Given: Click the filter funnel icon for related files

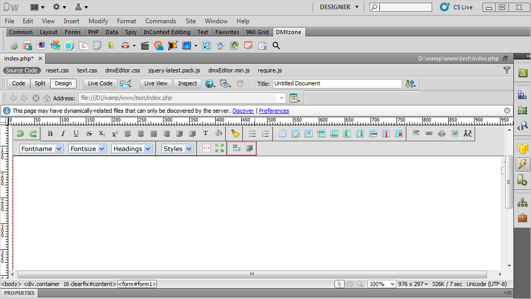Looking at the screenshot, I should pyautogui.click(x=507, y=70).
